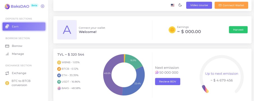Click the Recieve BDV button
The image size is (254, 101).
coord(167,81)
